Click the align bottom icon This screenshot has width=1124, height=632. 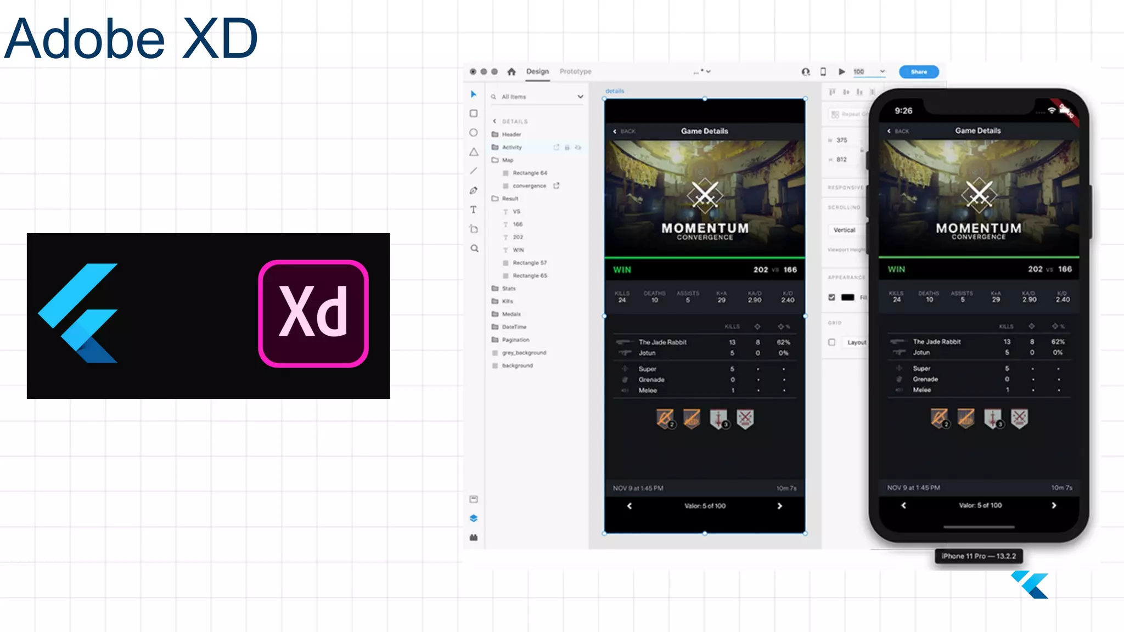pos(859,92)
